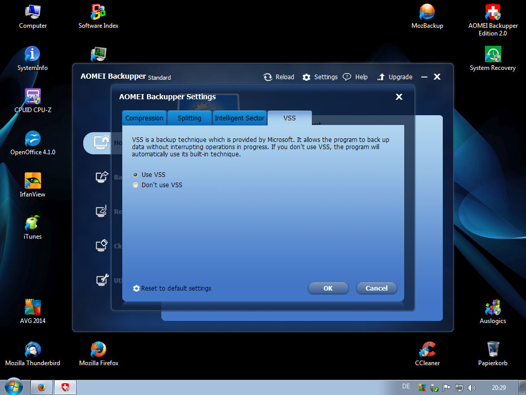Viewport: 526px width, 395px height.
Task: Click Reset to default settings link
Action: coord(172,288)
